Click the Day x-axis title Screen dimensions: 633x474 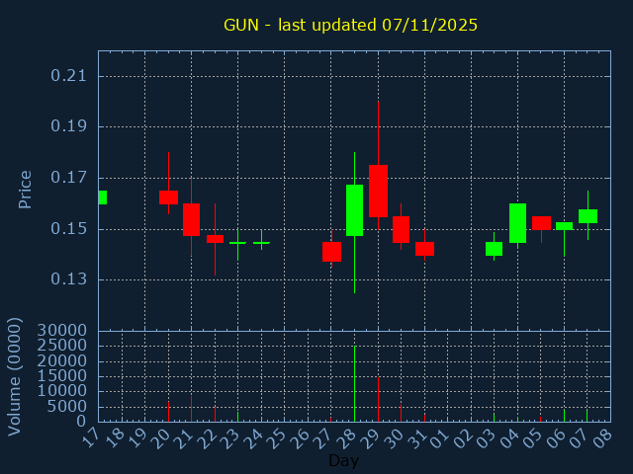pos(343,460)
